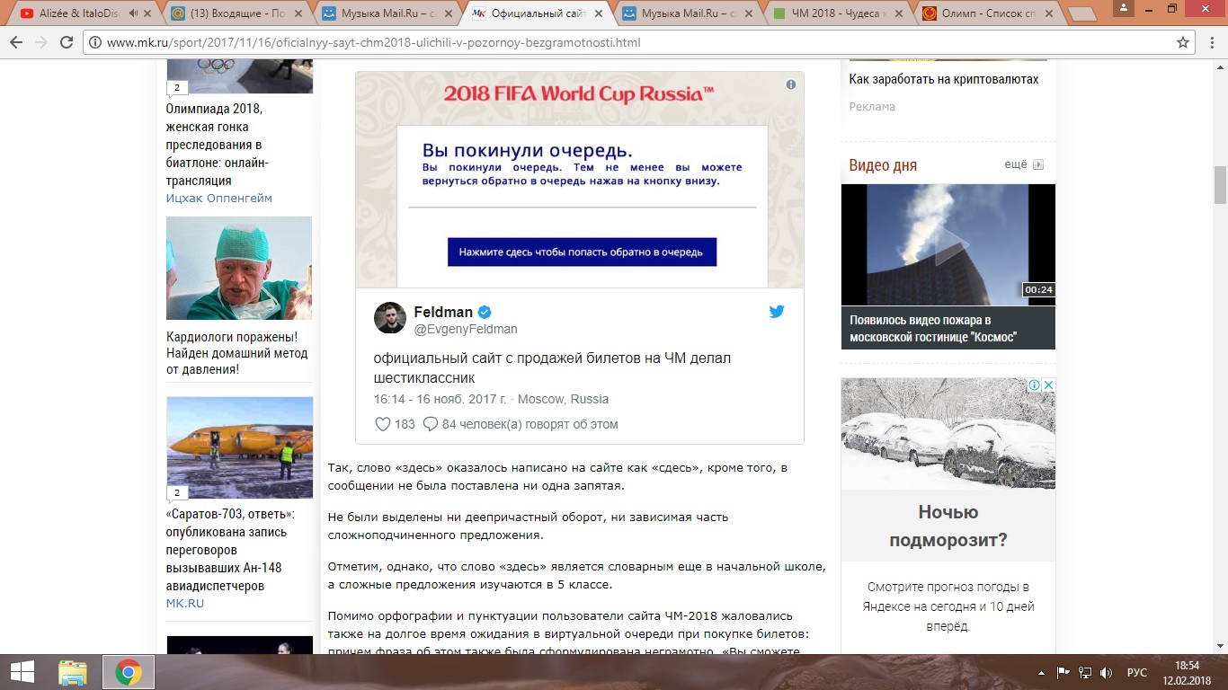Open the Yandex weather forecast ad text
The width and height of the screenshot is (1228, 690).
[948, 606]
